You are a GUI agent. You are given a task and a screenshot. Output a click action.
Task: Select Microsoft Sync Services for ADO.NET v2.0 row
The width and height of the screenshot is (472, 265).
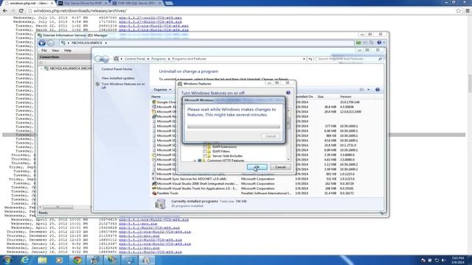[267, 179]
